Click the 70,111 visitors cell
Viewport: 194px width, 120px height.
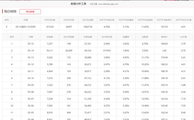tap(50, 51)
